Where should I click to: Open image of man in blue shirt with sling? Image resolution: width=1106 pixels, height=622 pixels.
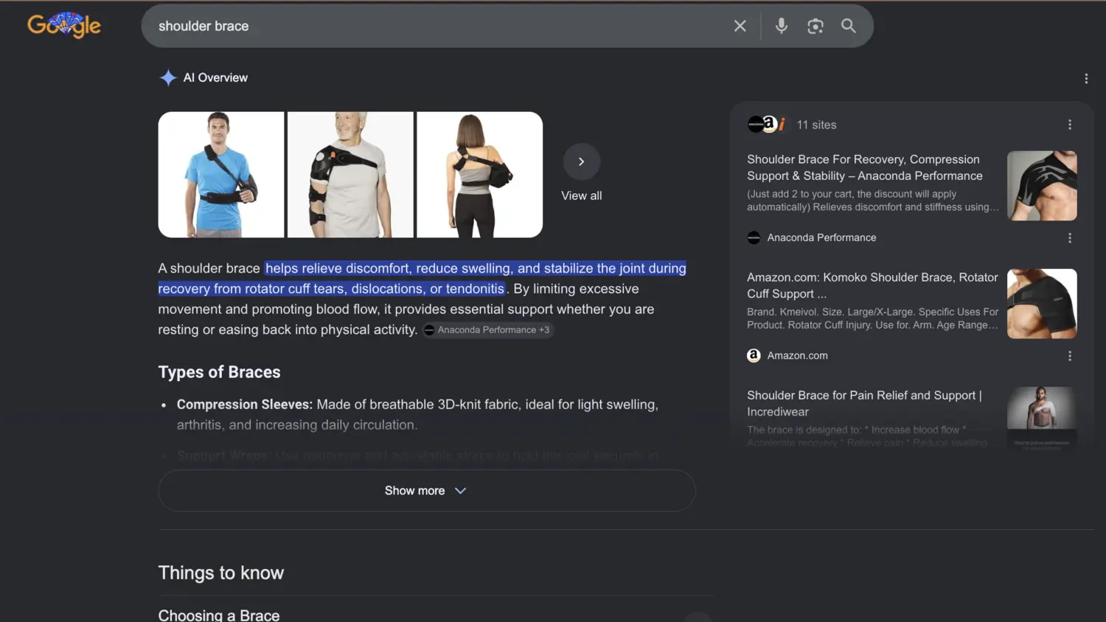(x=221, y=175)
